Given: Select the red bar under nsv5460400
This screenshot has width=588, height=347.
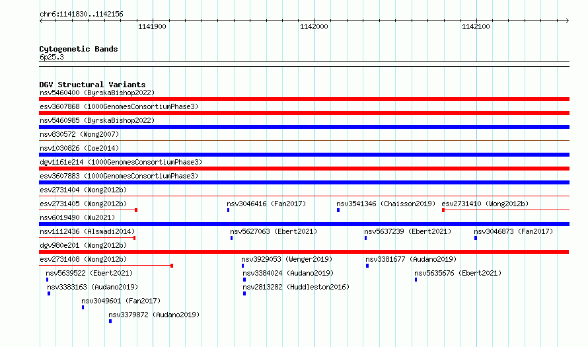Looking at the screenshot, I should [304, 99].
